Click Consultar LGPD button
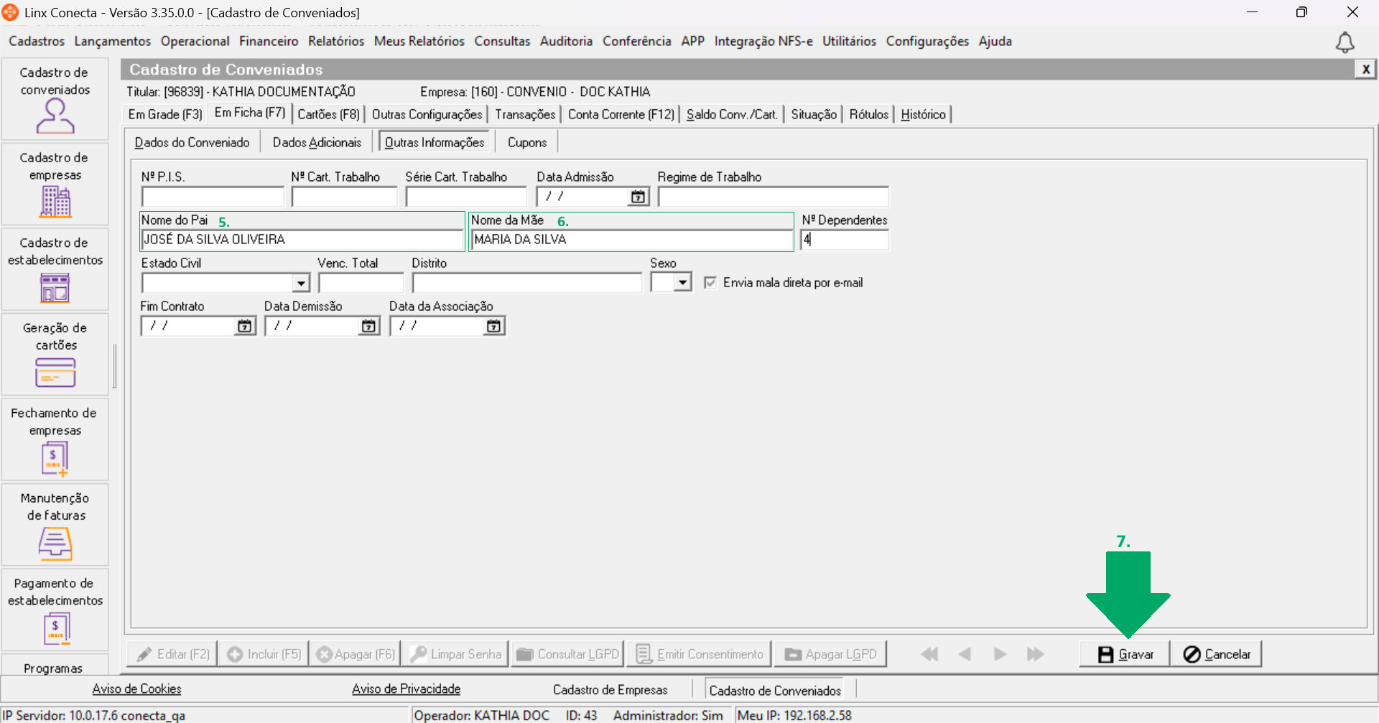Viewport: 1379px width, 723px height. (x=567, y=654)
